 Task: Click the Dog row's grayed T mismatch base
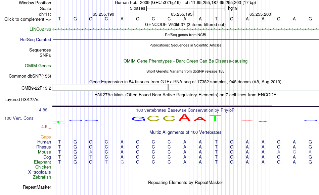pyautogui.click(x=91, y=157)
